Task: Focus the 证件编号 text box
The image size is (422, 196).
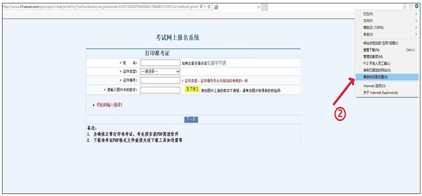Action: point(157,80)
